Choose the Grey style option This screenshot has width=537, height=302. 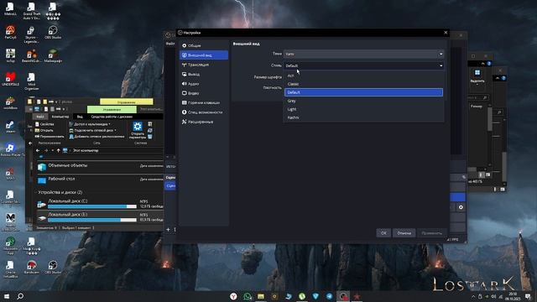tap(363, 101)
